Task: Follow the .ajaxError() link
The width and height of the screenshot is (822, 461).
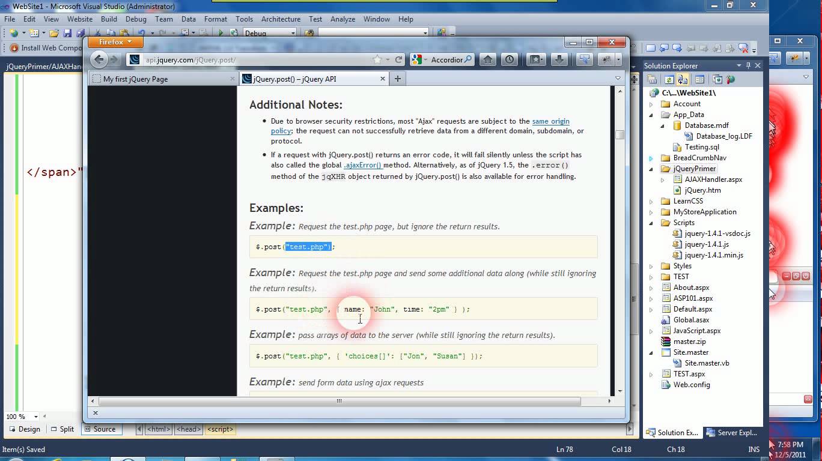Action: tap(363, 165)
